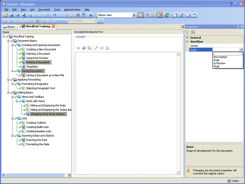Choose Final state option
The height and width of the screenshot is (184, 245).
(x=216, y=66)
